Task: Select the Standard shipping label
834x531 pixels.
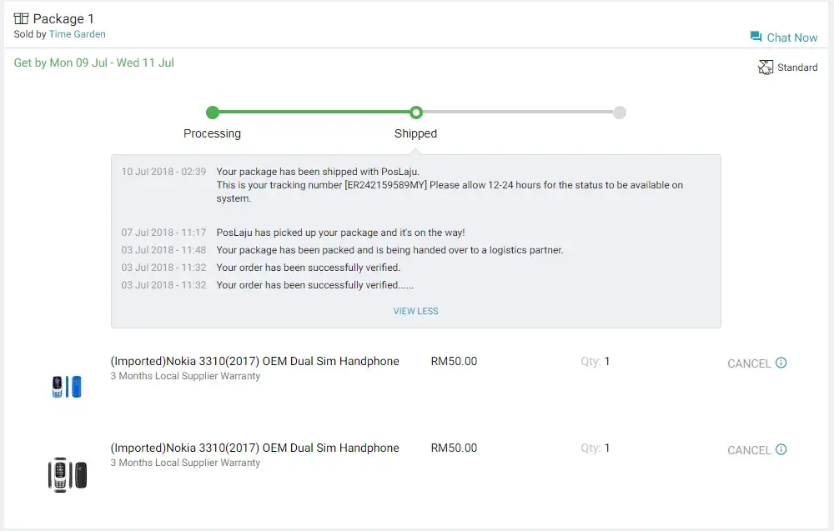Action: pyautogui.click(x=797, y=68)
